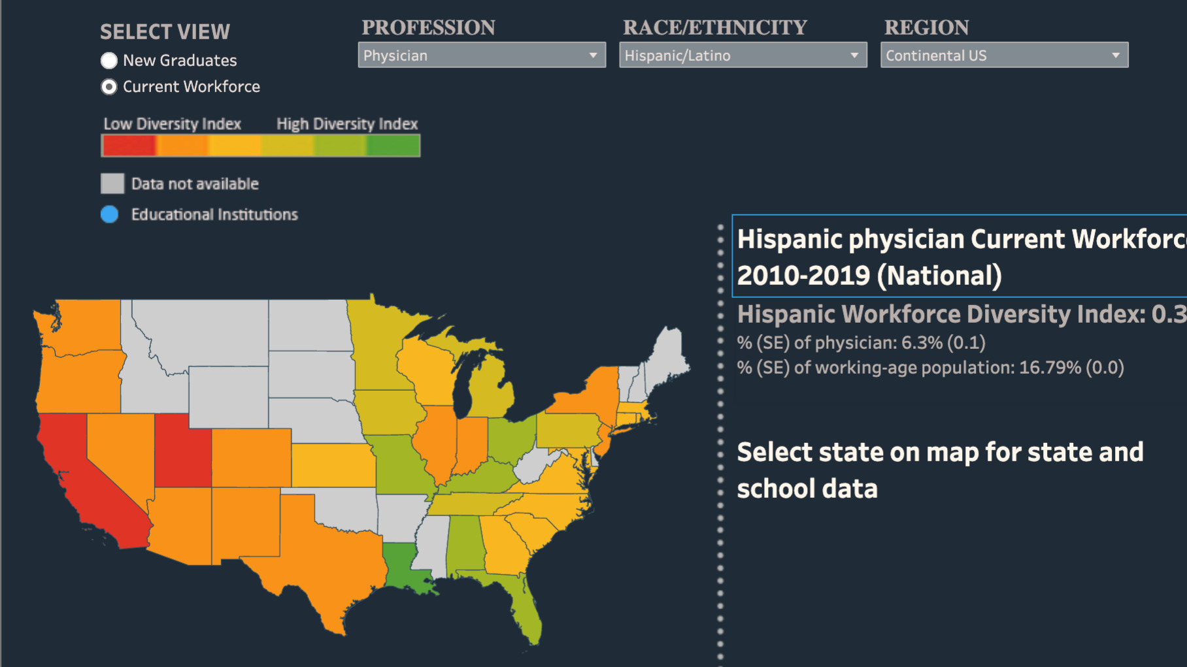Select the New Graduates radio button

[x=109, y=61]
